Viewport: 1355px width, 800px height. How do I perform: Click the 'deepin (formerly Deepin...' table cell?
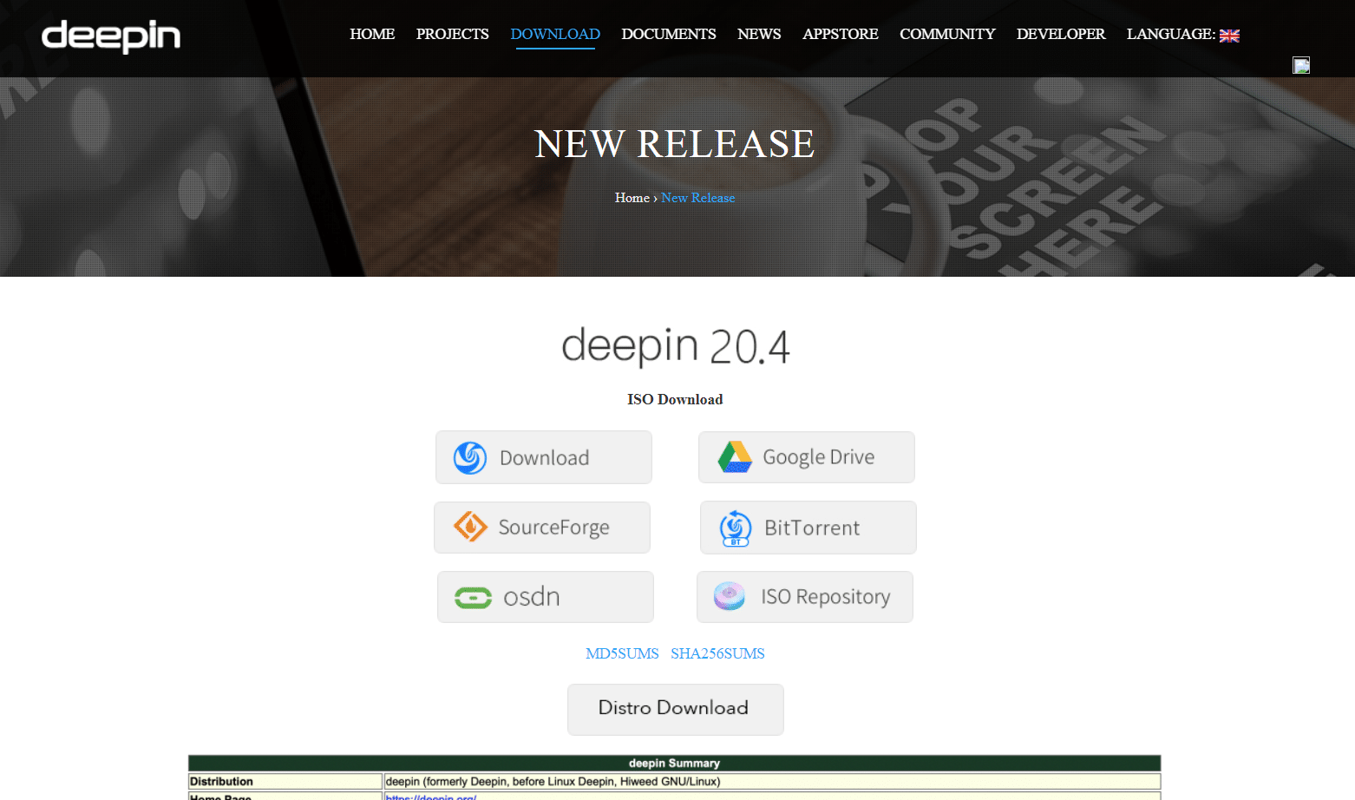pos(772,782)
